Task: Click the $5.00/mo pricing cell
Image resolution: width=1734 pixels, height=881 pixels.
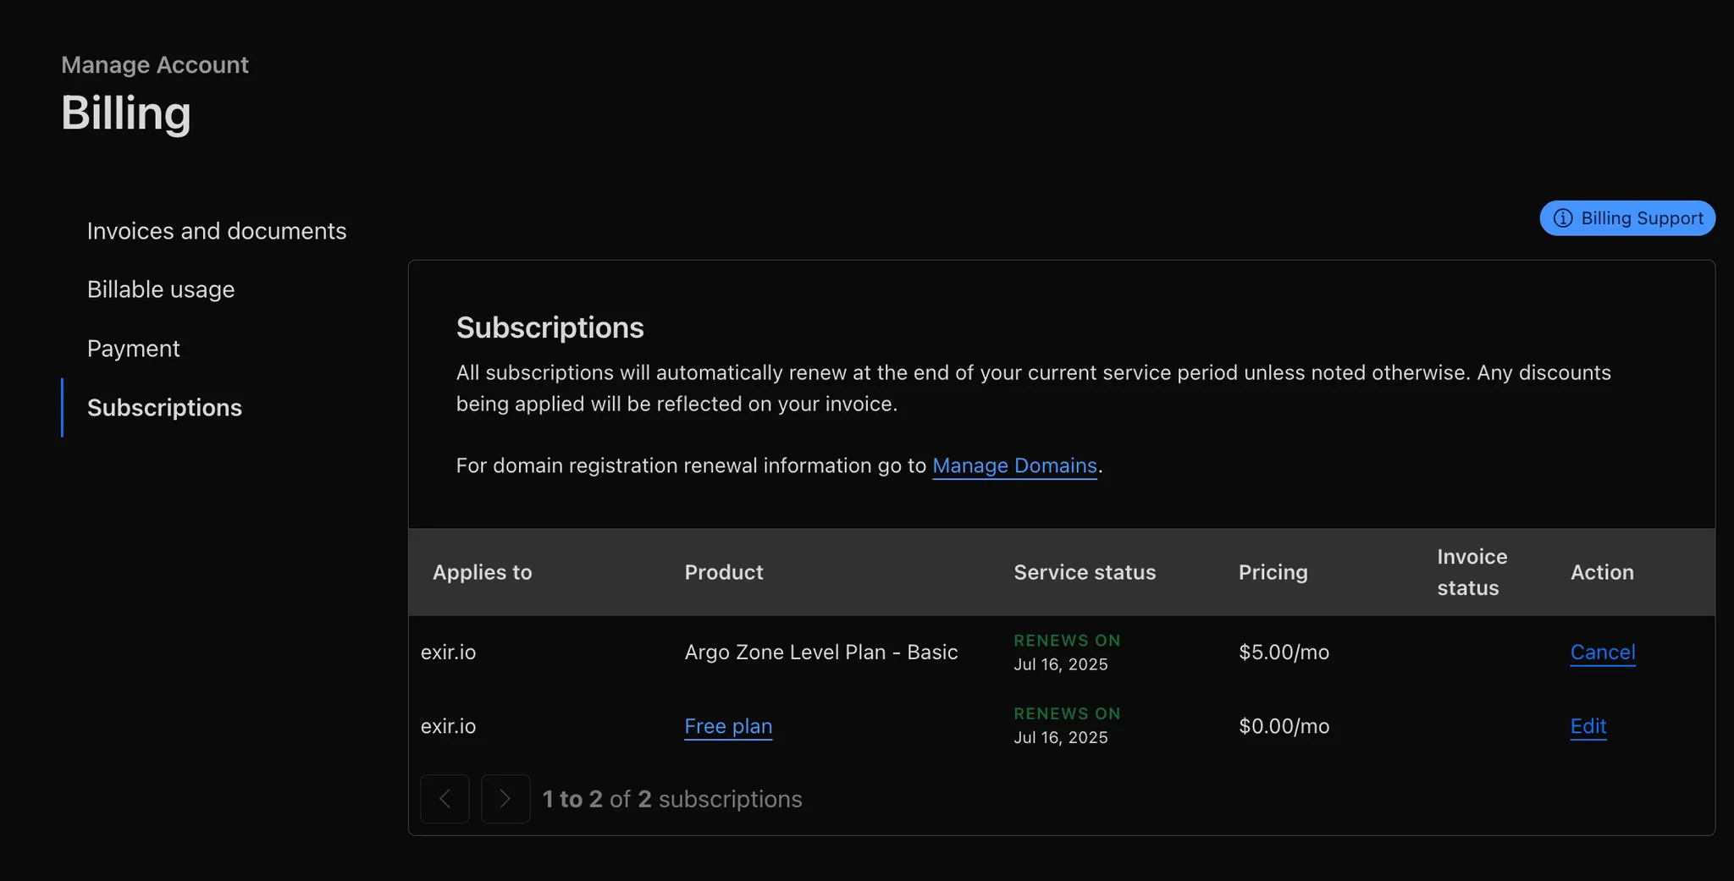Action: 1284,652
